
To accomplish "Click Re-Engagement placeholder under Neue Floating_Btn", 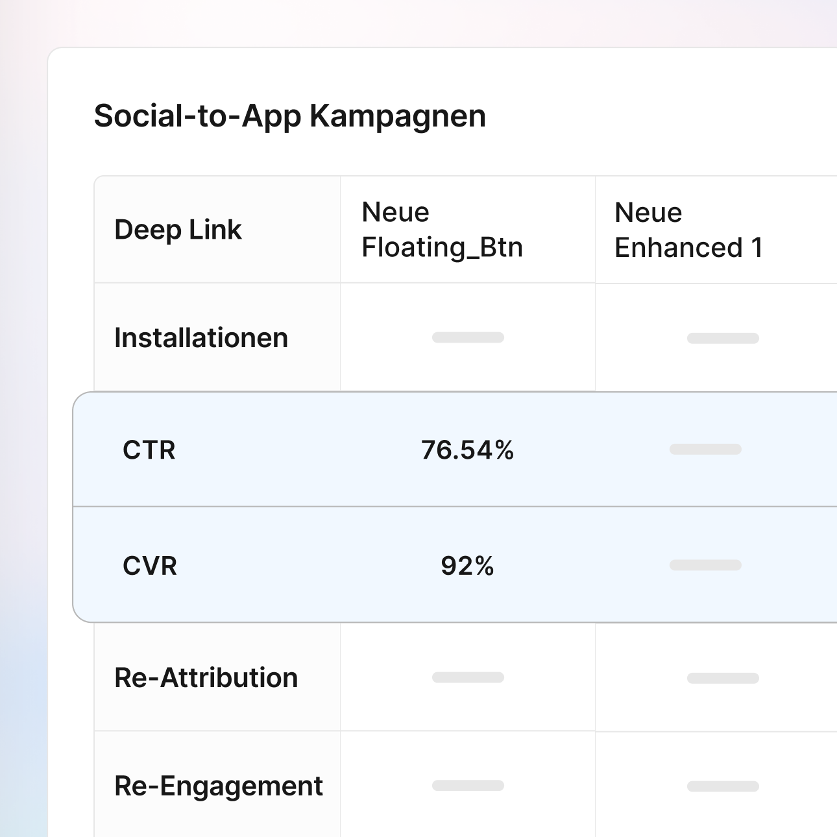I will [468, 786].
